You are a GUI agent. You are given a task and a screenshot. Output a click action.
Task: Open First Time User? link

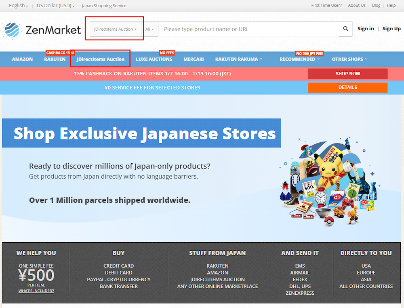coord(326,5)
